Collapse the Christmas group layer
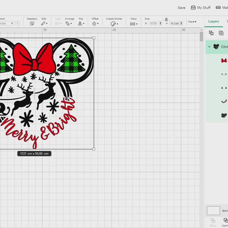 tap(209, 47)
